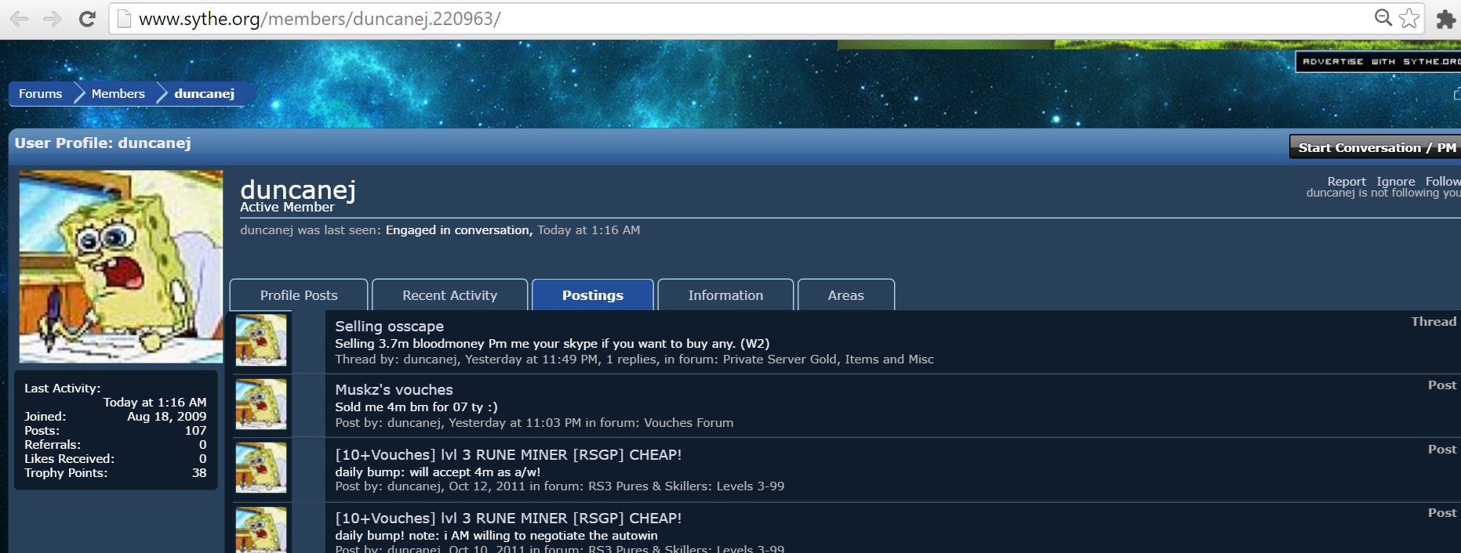1461x553 pixels.
Task: Click the Advertise with Sythe.org banner
Action: coord(1378,61)
